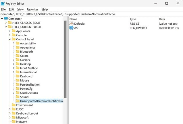The height and width of the screenshot is (124, 183).
Task: Expand the Microsoft key
Action: (x=10, y=117)
